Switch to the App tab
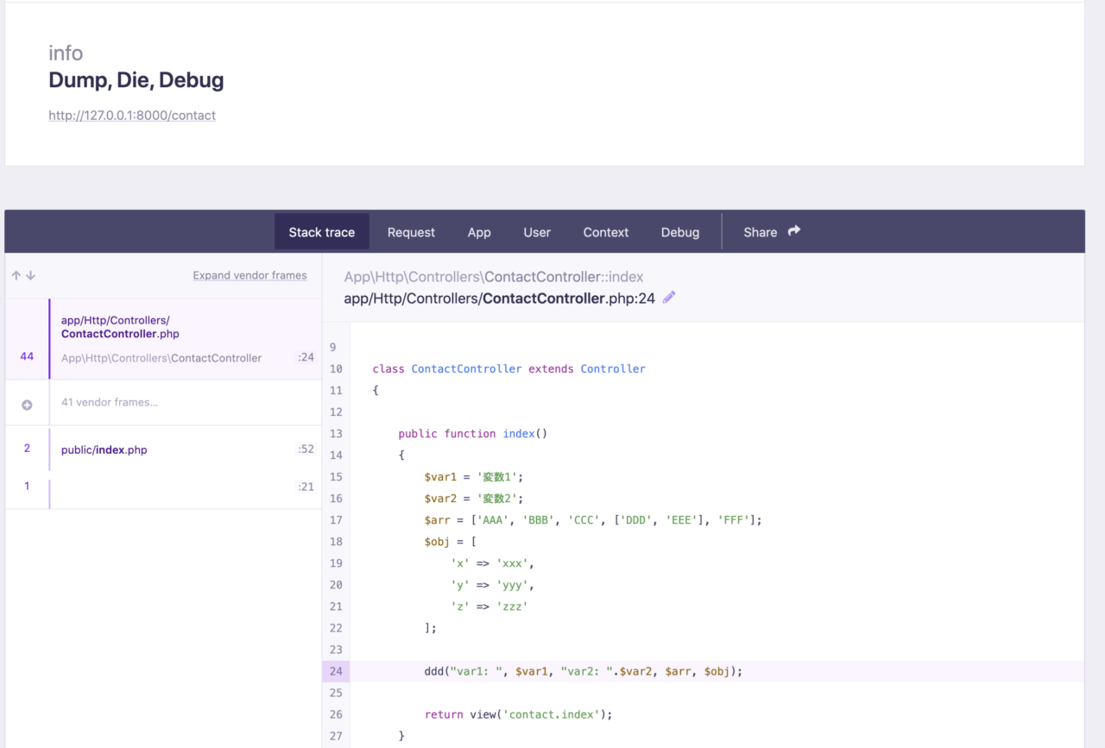 point(479,232)
